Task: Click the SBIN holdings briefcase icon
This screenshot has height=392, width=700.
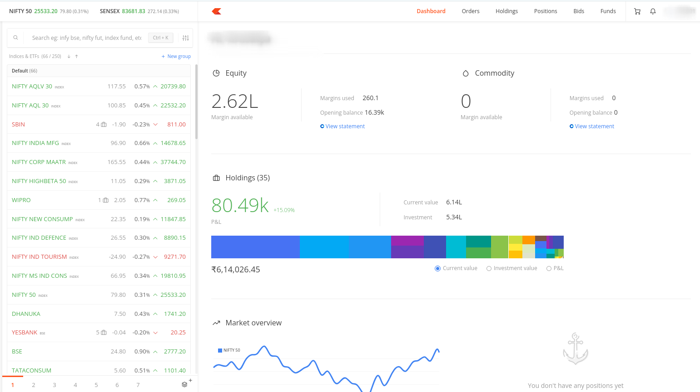Action: click(x=104, y=125)
